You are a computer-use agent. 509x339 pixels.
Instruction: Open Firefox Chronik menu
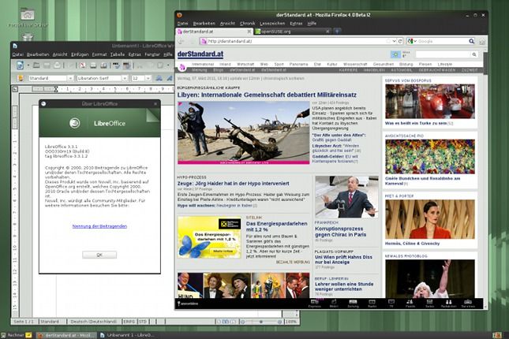(x=247, y=24)
